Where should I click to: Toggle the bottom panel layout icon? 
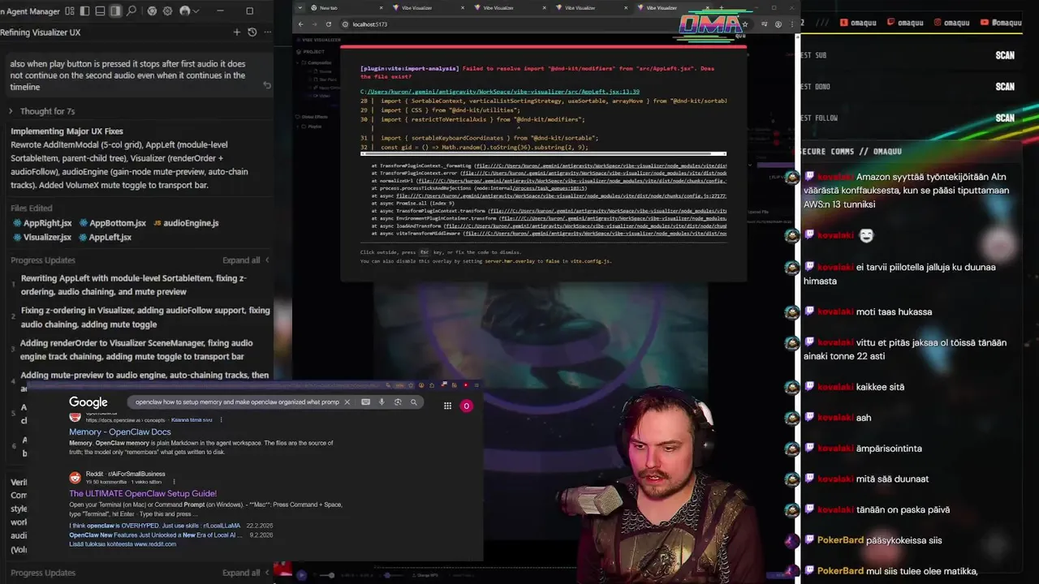coord(100,11)
